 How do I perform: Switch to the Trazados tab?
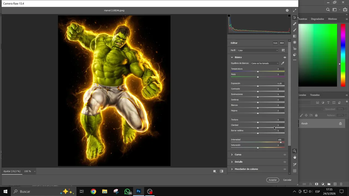pos(315,95)
